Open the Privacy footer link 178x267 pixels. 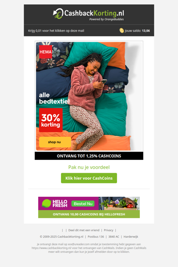(x=109, y=230)
